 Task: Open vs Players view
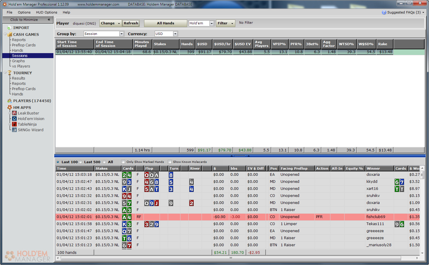tap(21, 66)
